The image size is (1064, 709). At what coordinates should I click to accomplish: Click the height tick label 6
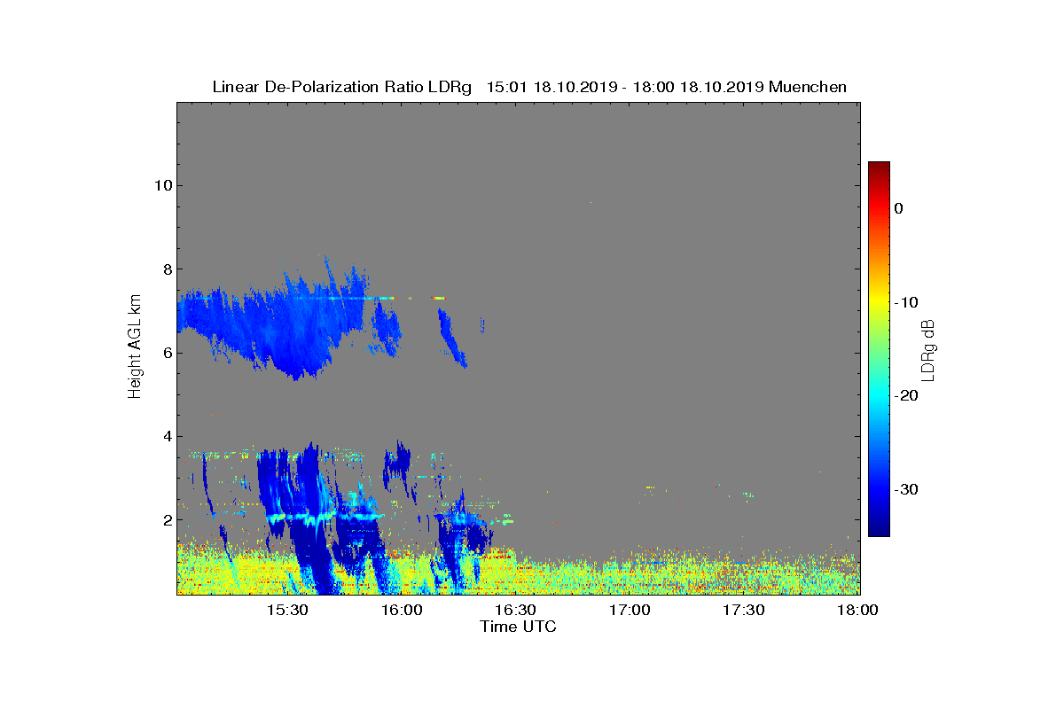pos(166,353)
